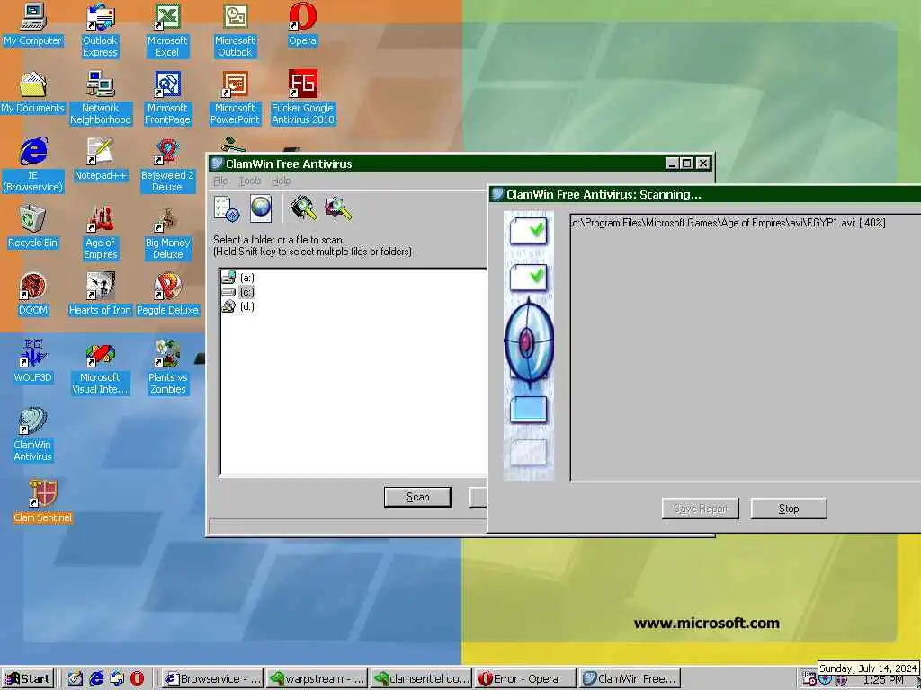Select Microsoft FrontPage desktop icon
Screen dimensions: 921x690
click(x=167, y=98)
